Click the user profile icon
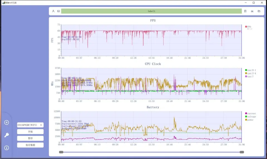 point(53,11)
